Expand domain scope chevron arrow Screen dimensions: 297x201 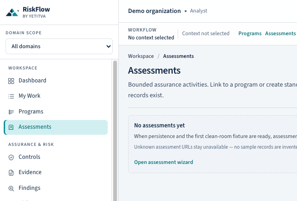point(108,46)
